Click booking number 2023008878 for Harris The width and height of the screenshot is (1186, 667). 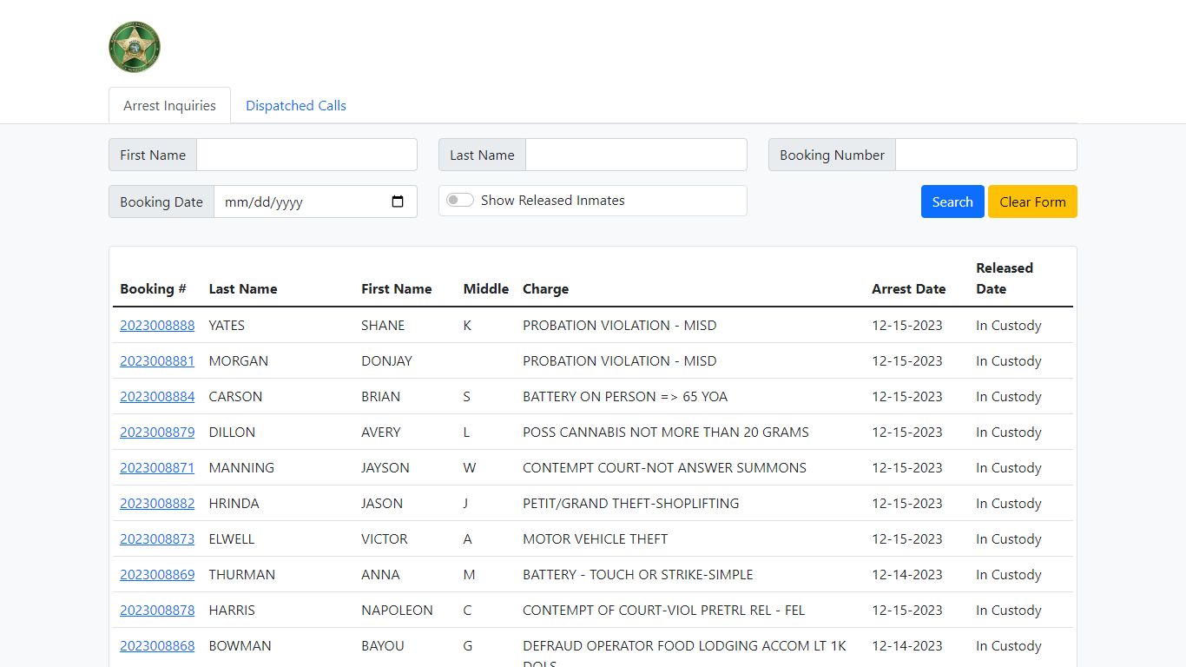pos(157,611)
